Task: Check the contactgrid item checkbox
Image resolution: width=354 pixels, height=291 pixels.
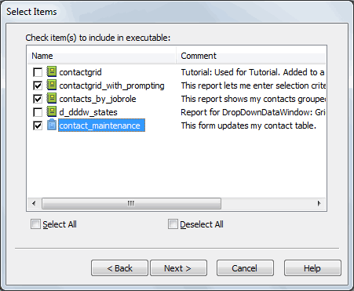Action: [38, 72]
